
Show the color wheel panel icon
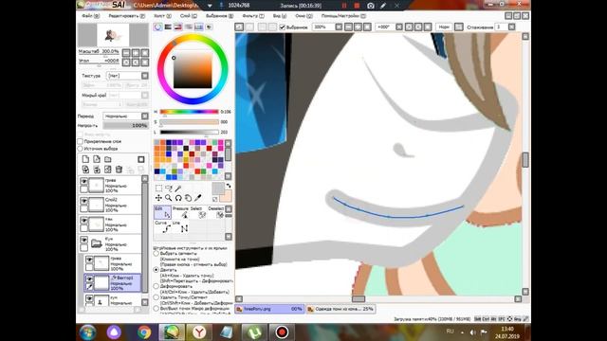[158, 27]
